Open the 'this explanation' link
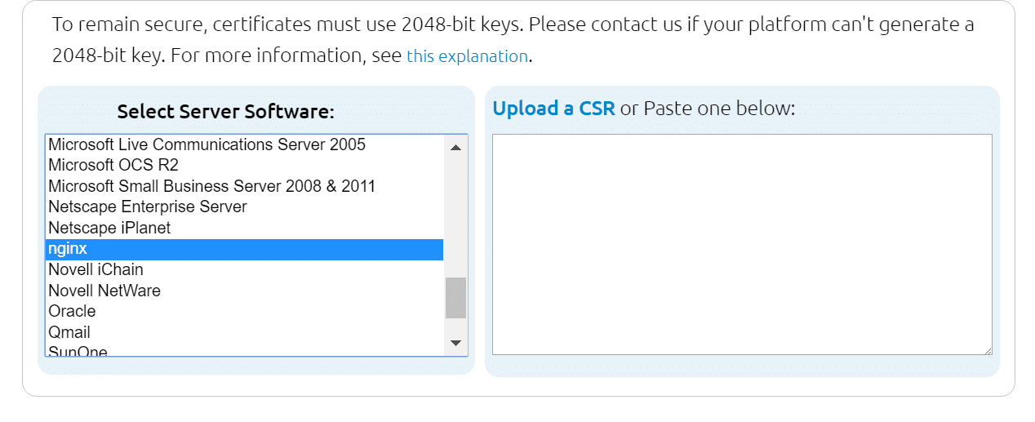Image resolution: width=1035 pixels, height=422 pixels. (x=467, y=56)
